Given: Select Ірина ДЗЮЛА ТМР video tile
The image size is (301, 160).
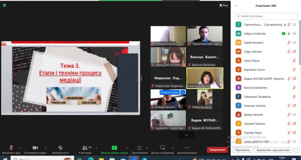Looking at the screenshot, I should (168, 57).
